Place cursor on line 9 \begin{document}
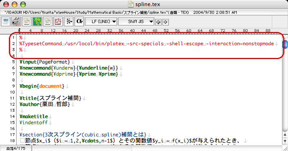288x151 pixels. coord(42,86)
